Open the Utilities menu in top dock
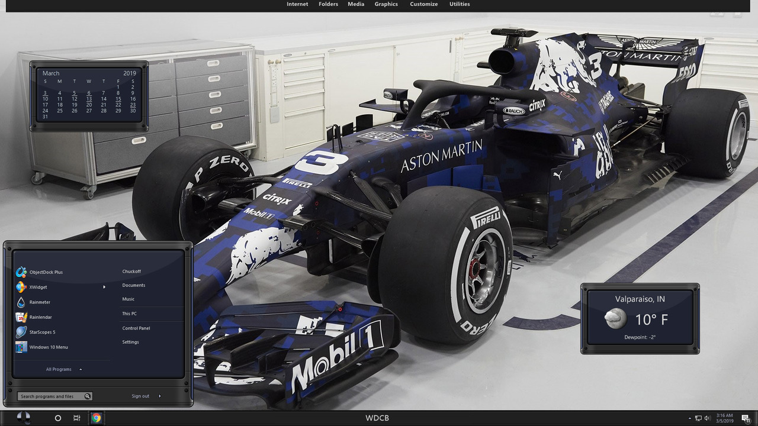The height and width of the screenshot is (426, 758). pyautogui.click(x=460, y=4)
